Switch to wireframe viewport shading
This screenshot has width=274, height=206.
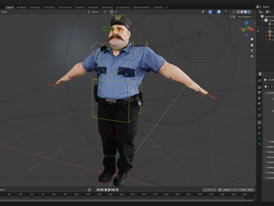click(x=238, y=12)
